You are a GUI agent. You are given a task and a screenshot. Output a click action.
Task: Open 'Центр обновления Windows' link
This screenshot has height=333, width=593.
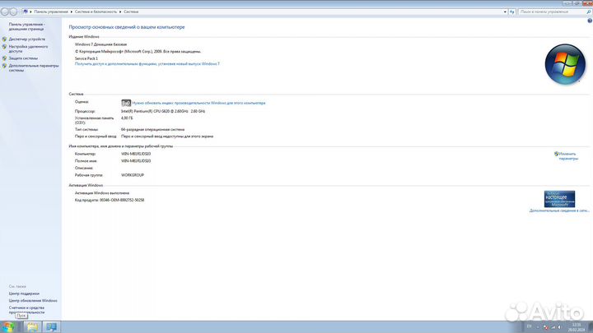33,301
